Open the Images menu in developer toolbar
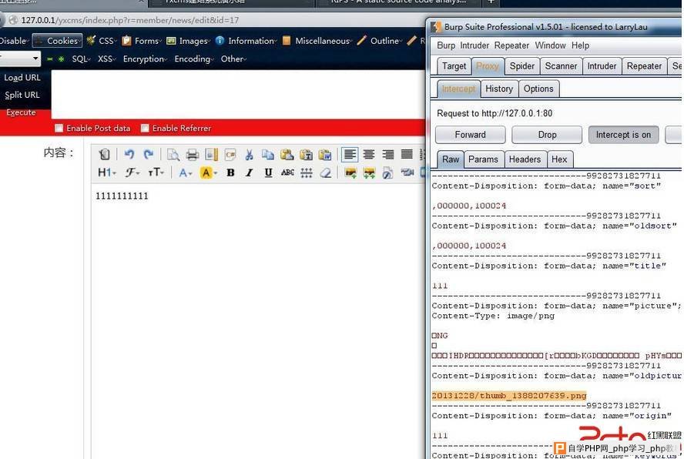The height and width of the screenshot is (459, 684). point(189,41)
